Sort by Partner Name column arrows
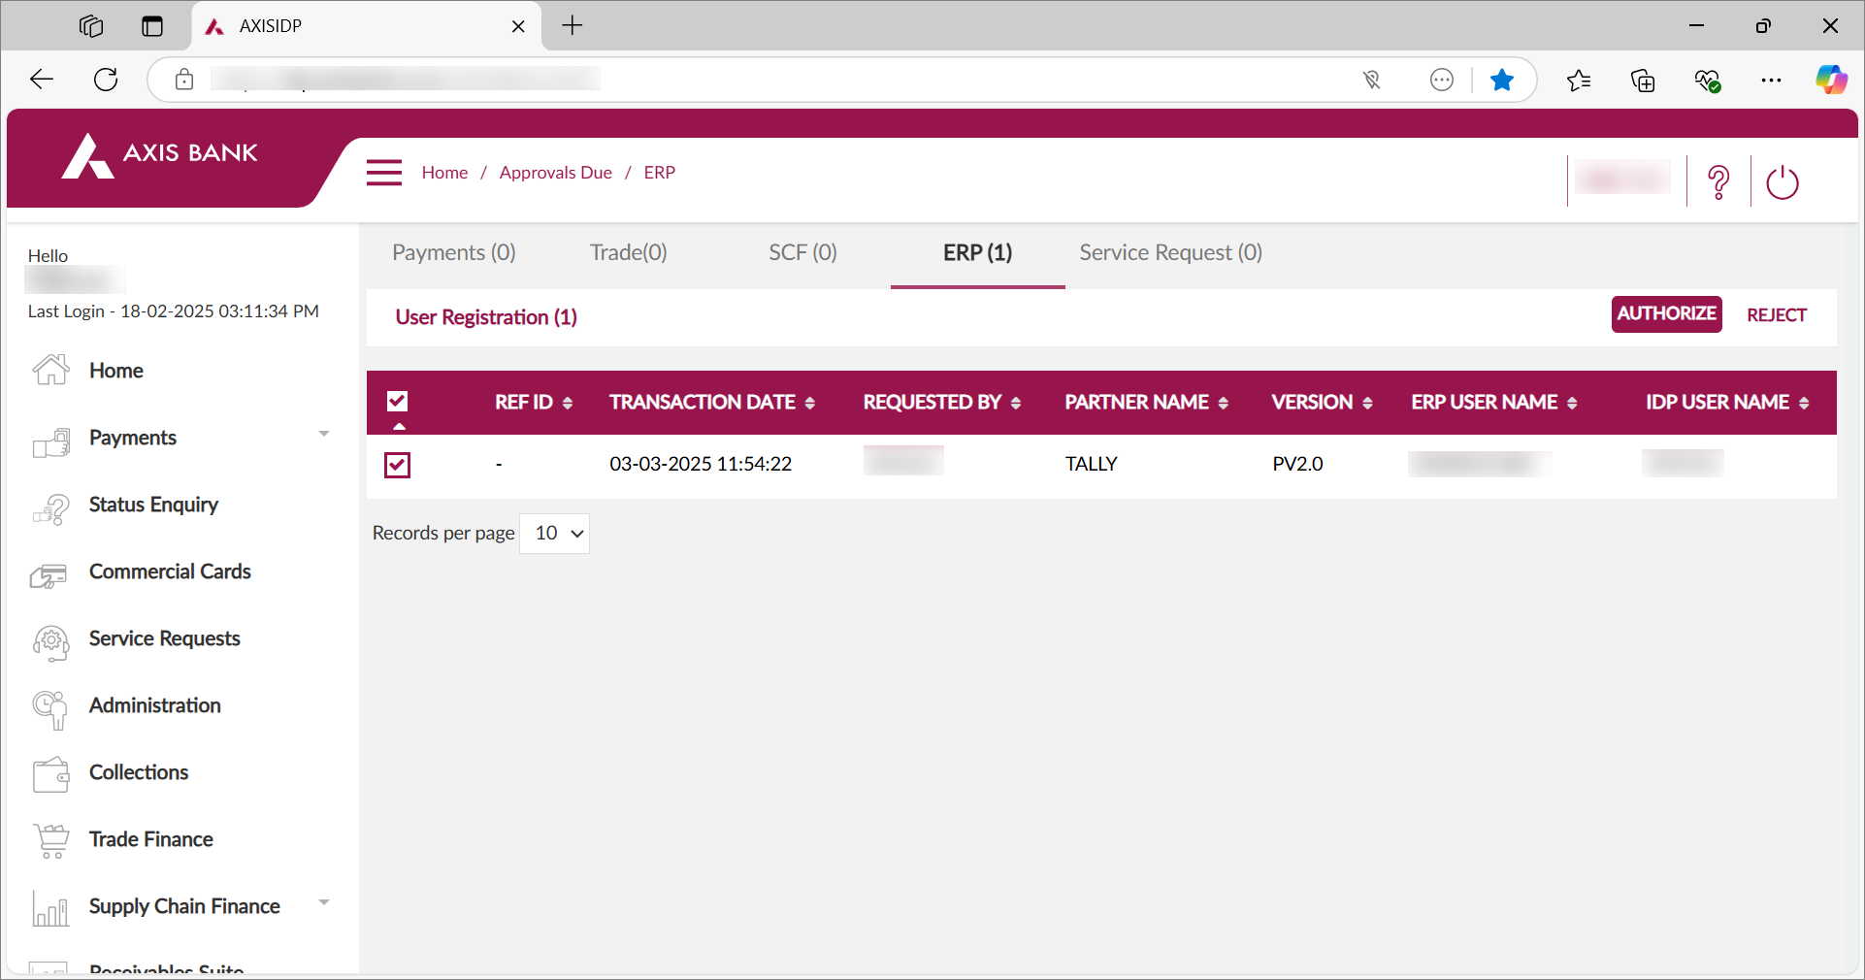The height and width of the screenshot is (980, 1865). (1224, 403)
